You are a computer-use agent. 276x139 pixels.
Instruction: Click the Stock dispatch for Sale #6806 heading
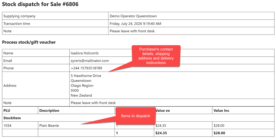(x=40, y=4)
